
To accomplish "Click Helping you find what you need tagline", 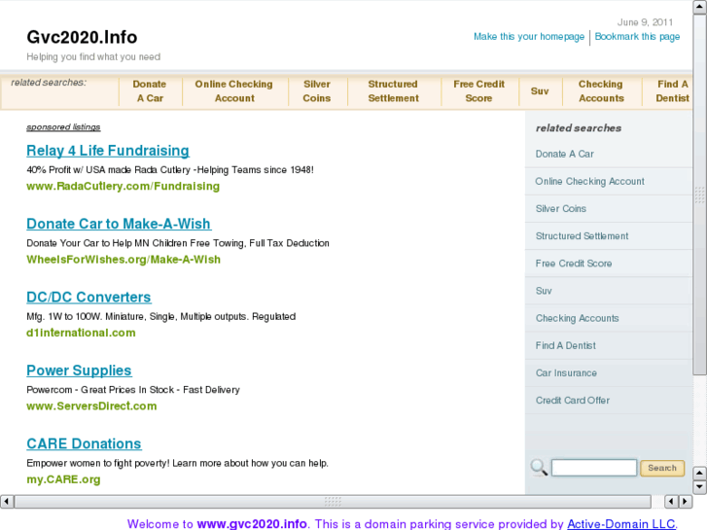I will (93, 56).
